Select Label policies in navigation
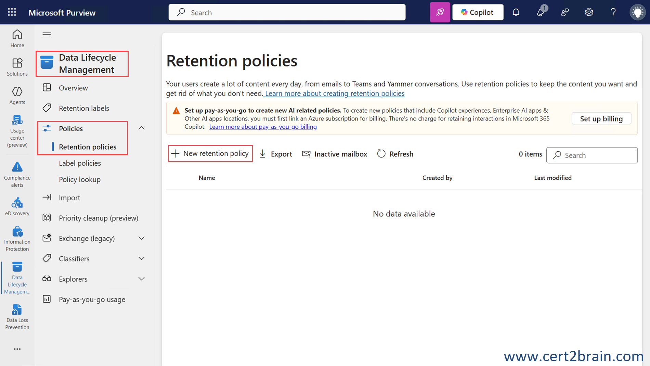 pos(80,163)
